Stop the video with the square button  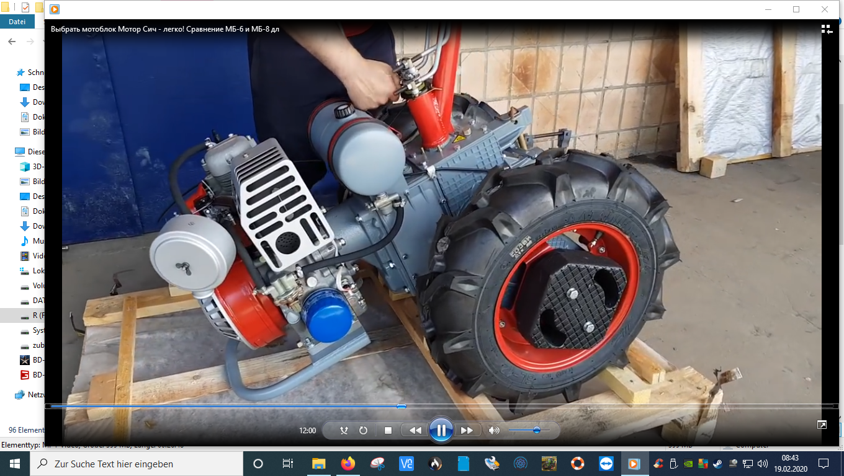coord(388,430)
